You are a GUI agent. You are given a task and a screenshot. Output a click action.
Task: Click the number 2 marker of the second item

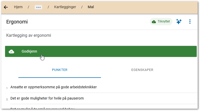[7, 100]
